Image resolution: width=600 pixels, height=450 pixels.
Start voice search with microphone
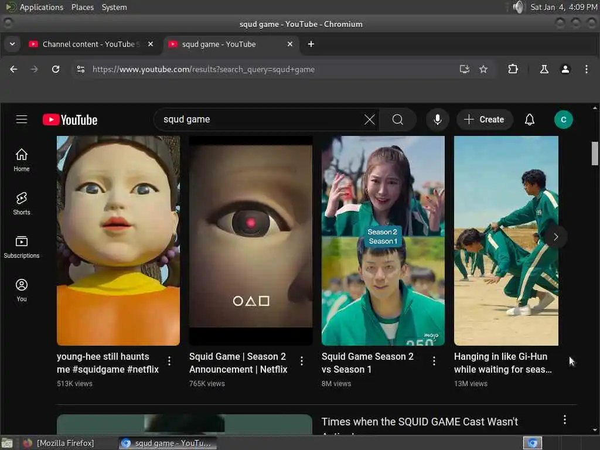click(437, 120)
